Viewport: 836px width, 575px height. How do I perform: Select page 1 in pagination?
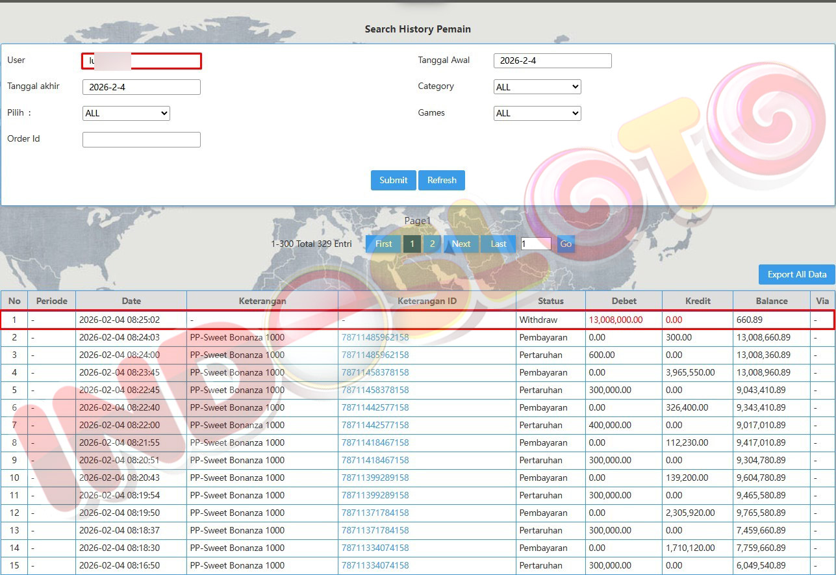tap(412, 244)
